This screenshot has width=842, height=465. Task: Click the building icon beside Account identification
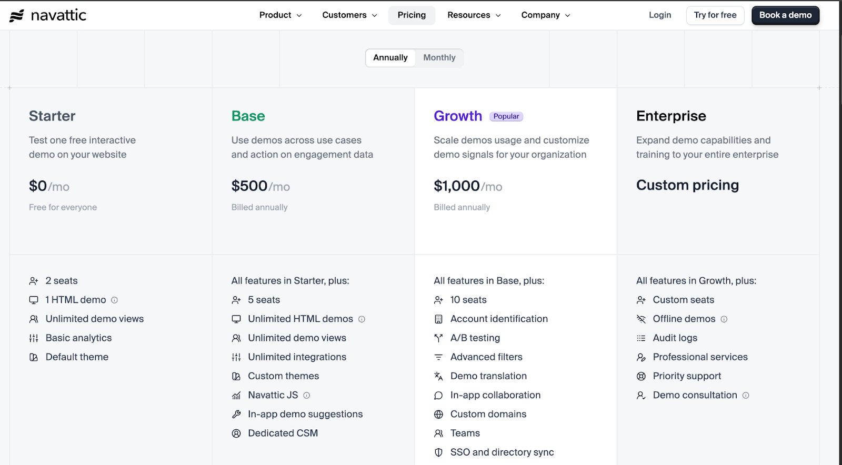tap(438, 319)
